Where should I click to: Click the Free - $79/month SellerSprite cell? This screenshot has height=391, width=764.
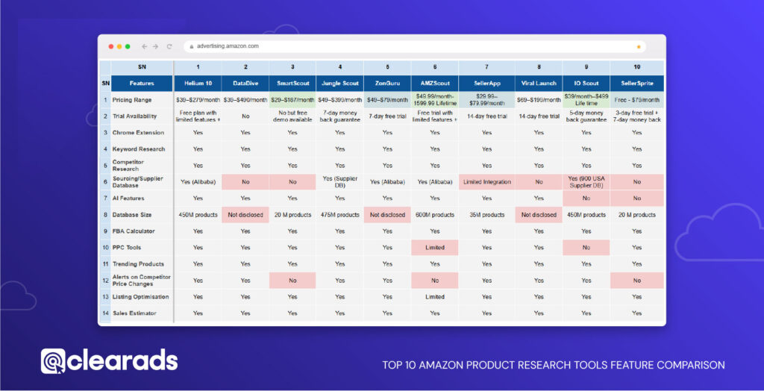637,100
